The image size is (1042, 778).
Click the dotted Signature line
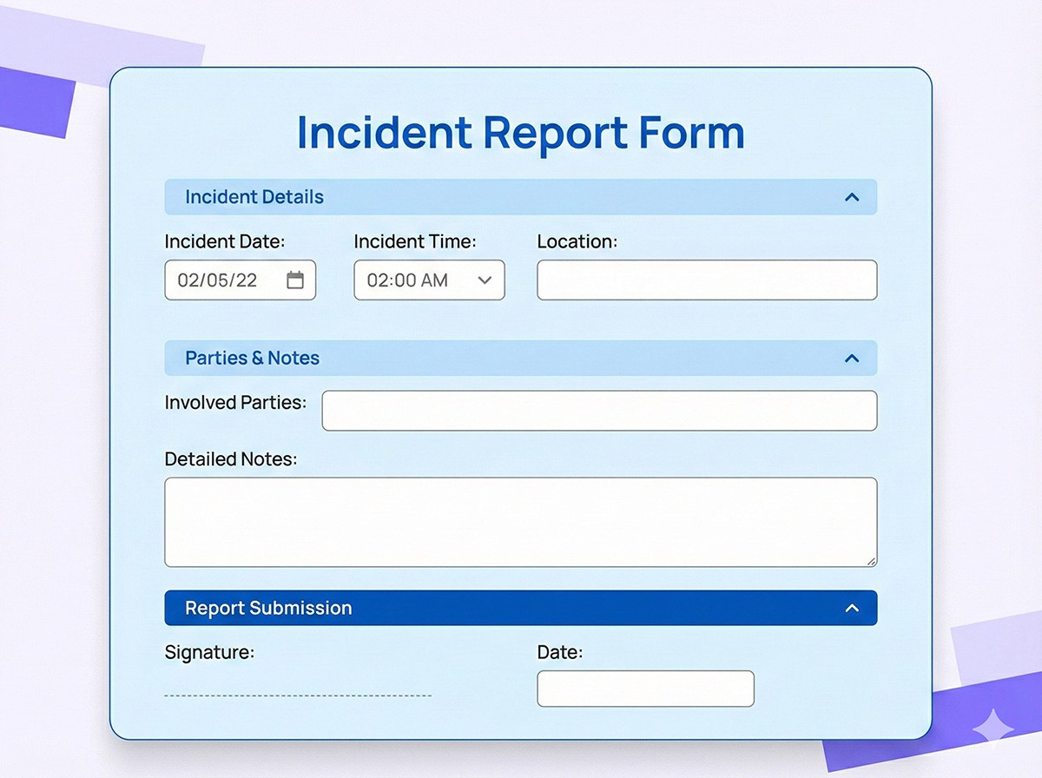pyautogui.click(x=298, y=695)
